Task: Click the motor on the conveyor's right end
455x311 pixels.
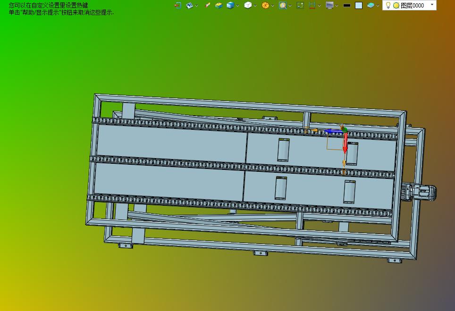Action: pyautogui.click(x=419, y=192)
